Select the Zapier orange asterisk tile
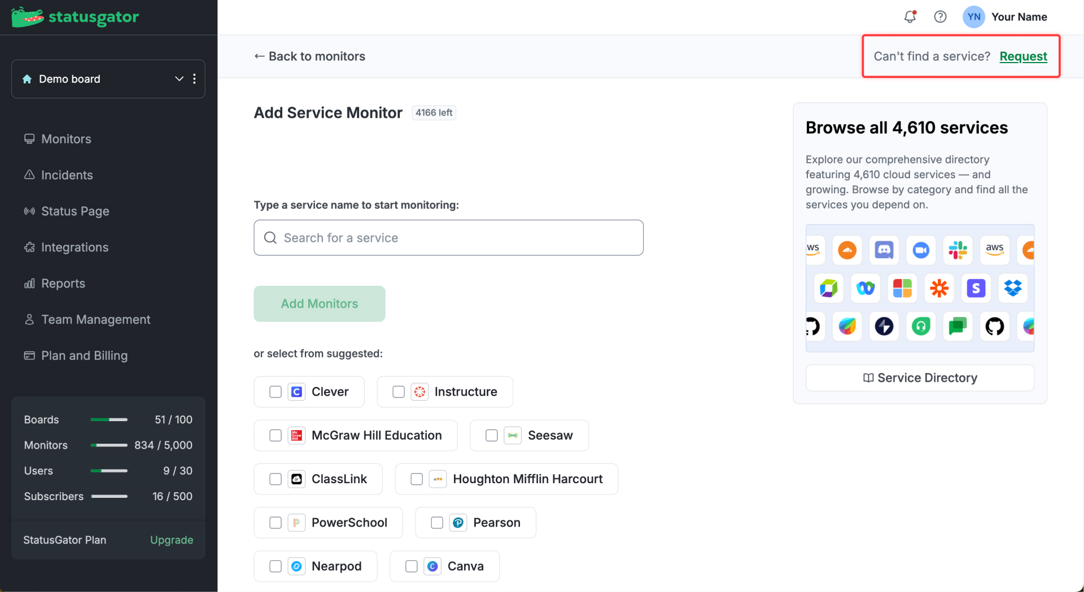Screen dimensions: 1084x592 point(939,288)
